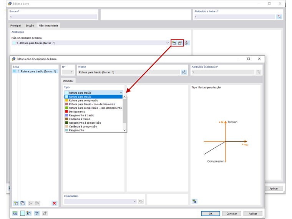Click the select all checkmarks icon below Lista
292x219 pixels.
30,203
